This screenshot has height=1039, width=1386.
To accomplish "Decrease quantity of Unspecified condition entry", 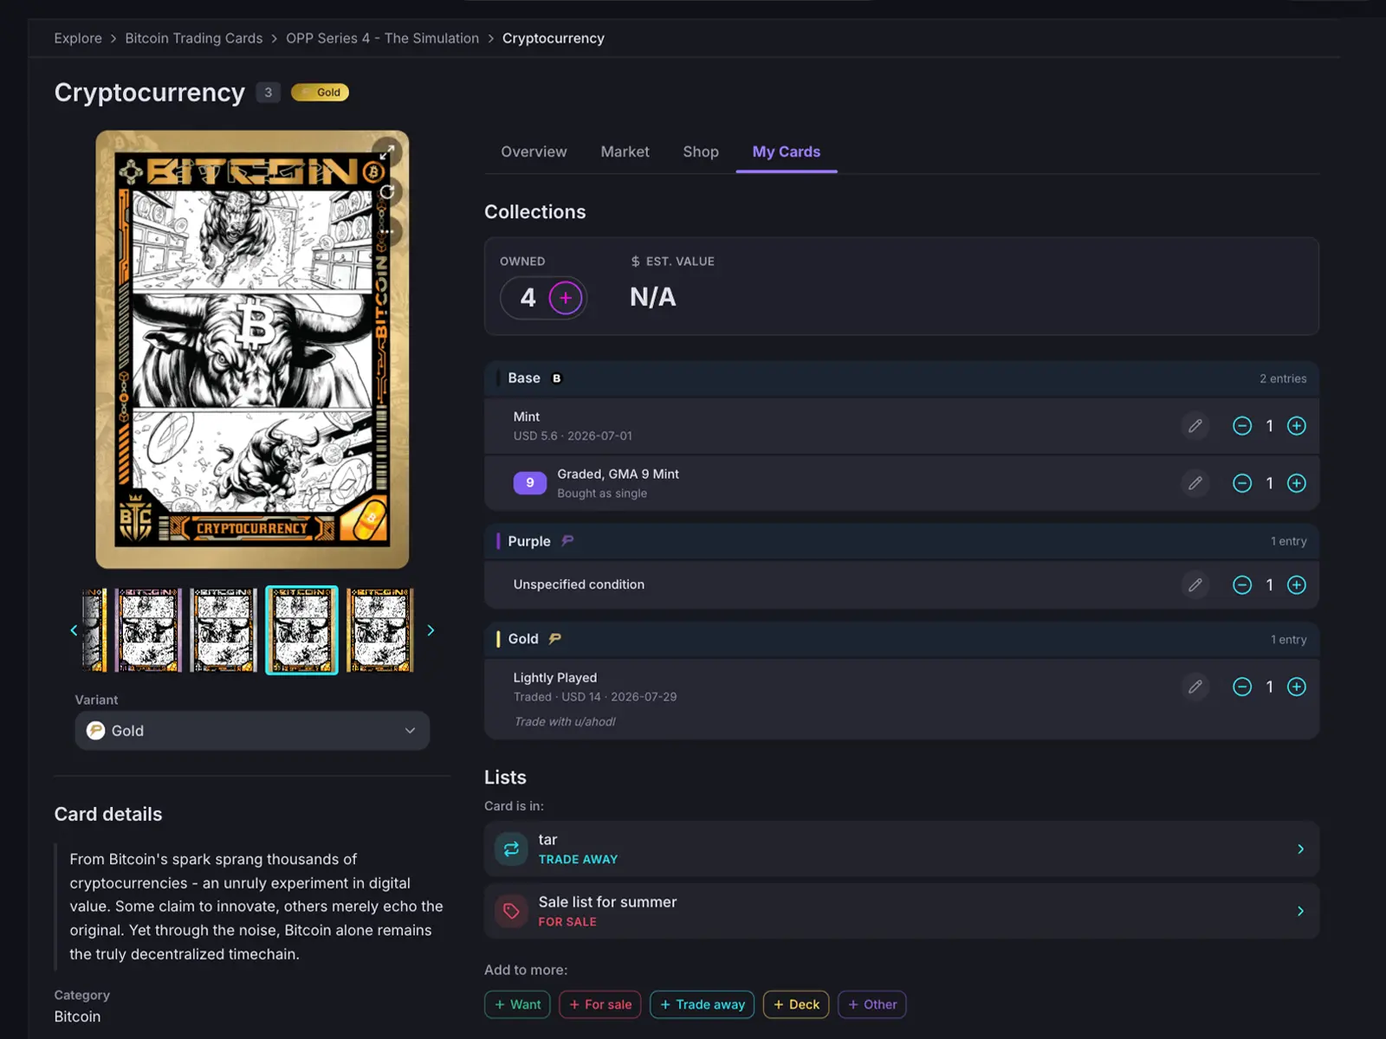I will (1242, 585).
